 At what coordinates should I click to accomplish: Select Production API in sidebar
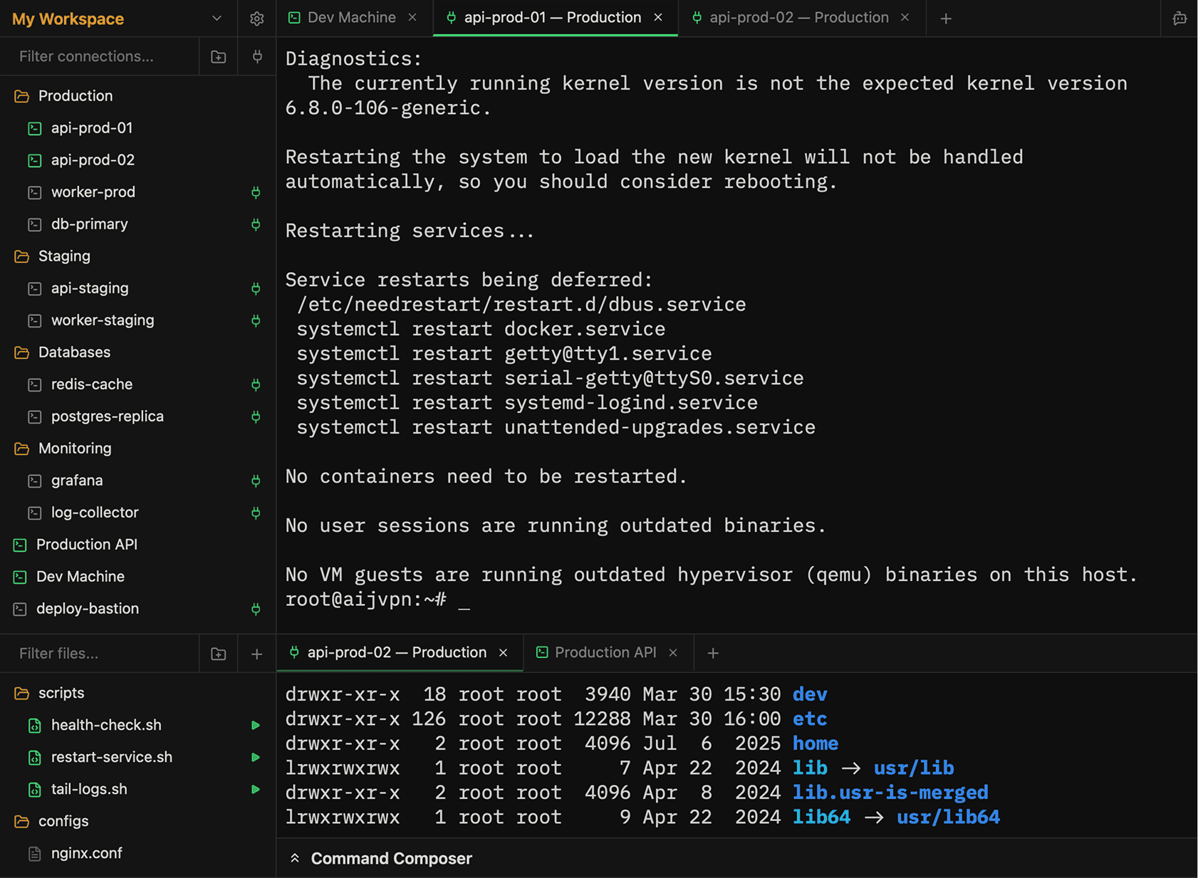pos(138,544)
